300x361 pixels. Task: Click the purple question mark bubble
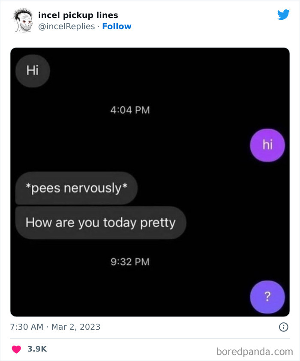[267, 297]
